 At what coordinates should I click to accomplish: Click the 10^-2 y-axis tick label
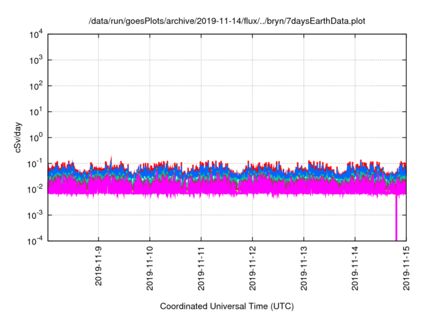pyautogui.click(x=36, y=189)
